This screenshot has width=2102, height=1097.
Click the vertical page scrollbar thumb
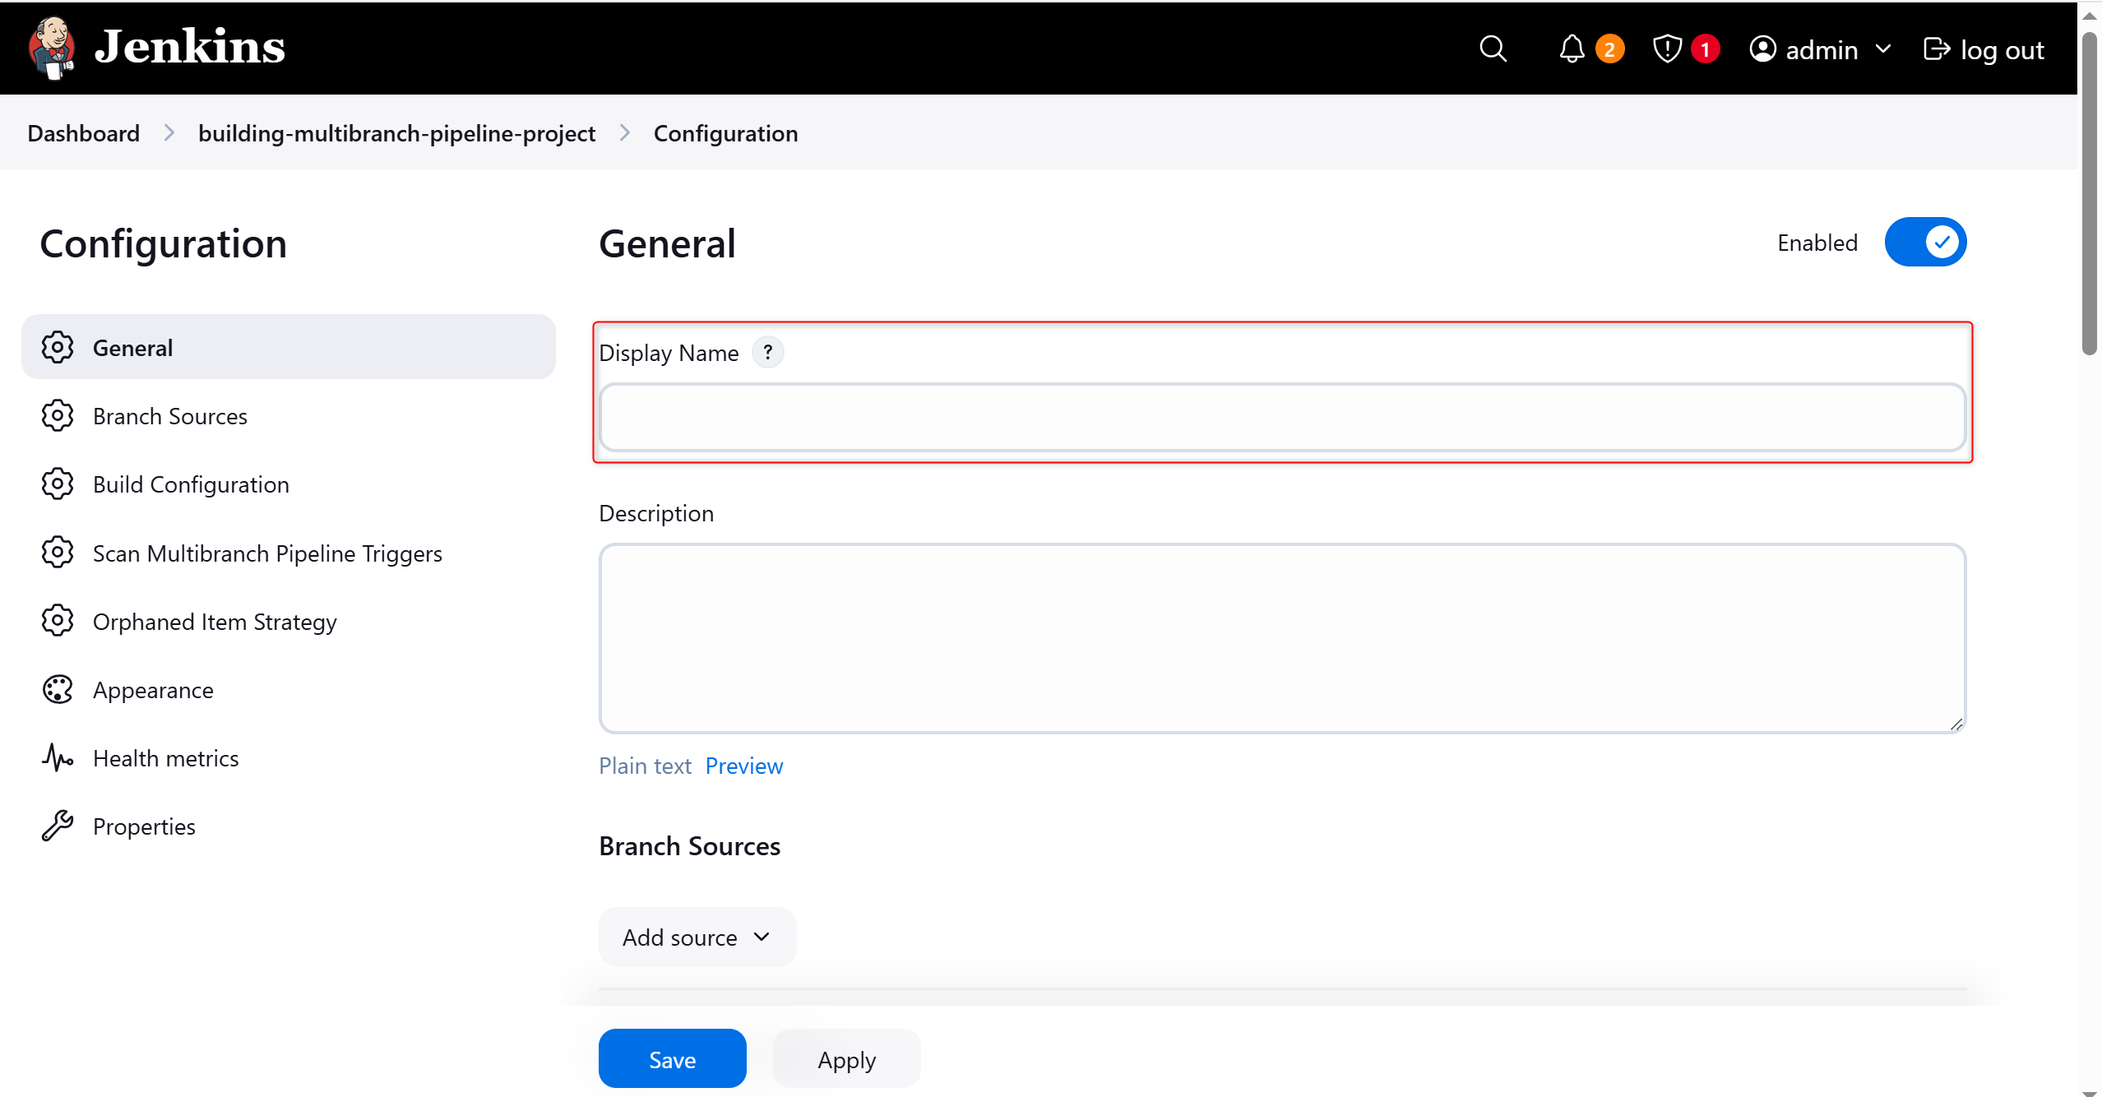coord(2089,192)
